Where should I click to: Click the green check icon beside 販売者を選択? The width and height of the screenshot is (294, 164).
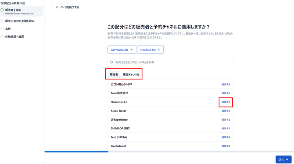(2, 10)
